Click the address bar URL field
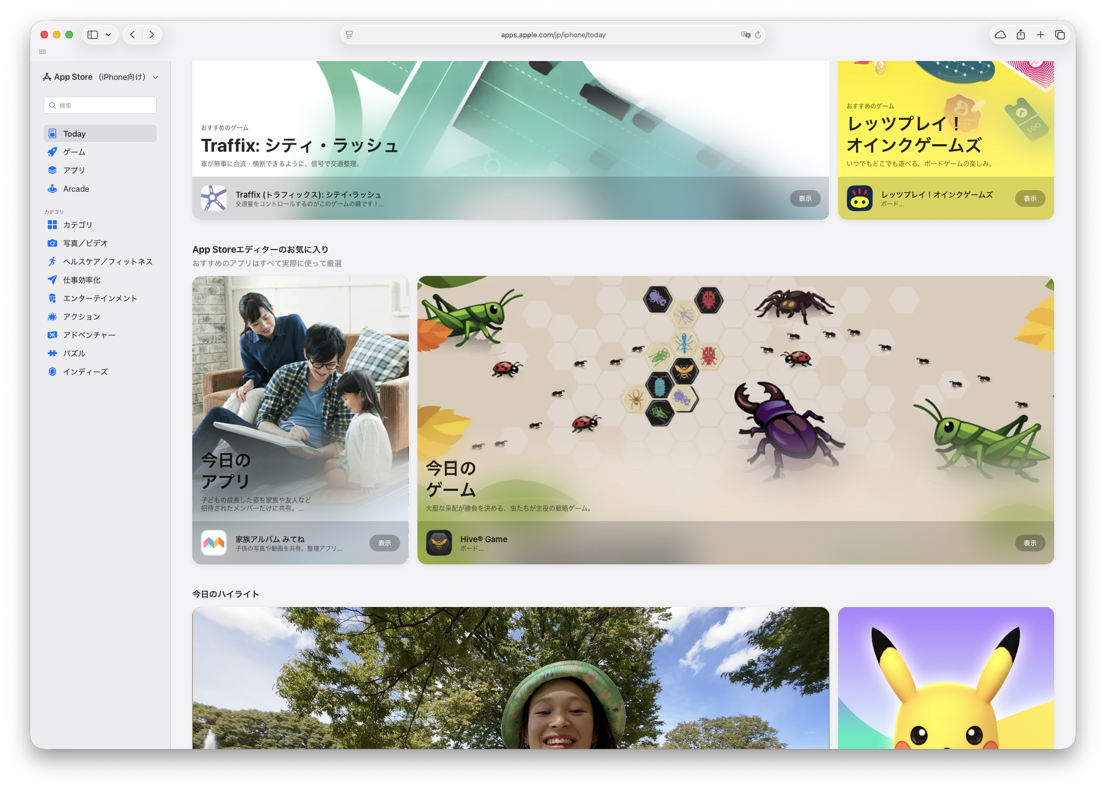 pyautogui.click(x=553, y=35)
